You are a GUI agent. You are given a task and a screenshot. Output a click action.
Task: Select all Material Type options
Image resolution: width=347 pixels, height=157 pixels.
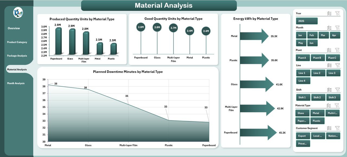(x=329, y=105)
